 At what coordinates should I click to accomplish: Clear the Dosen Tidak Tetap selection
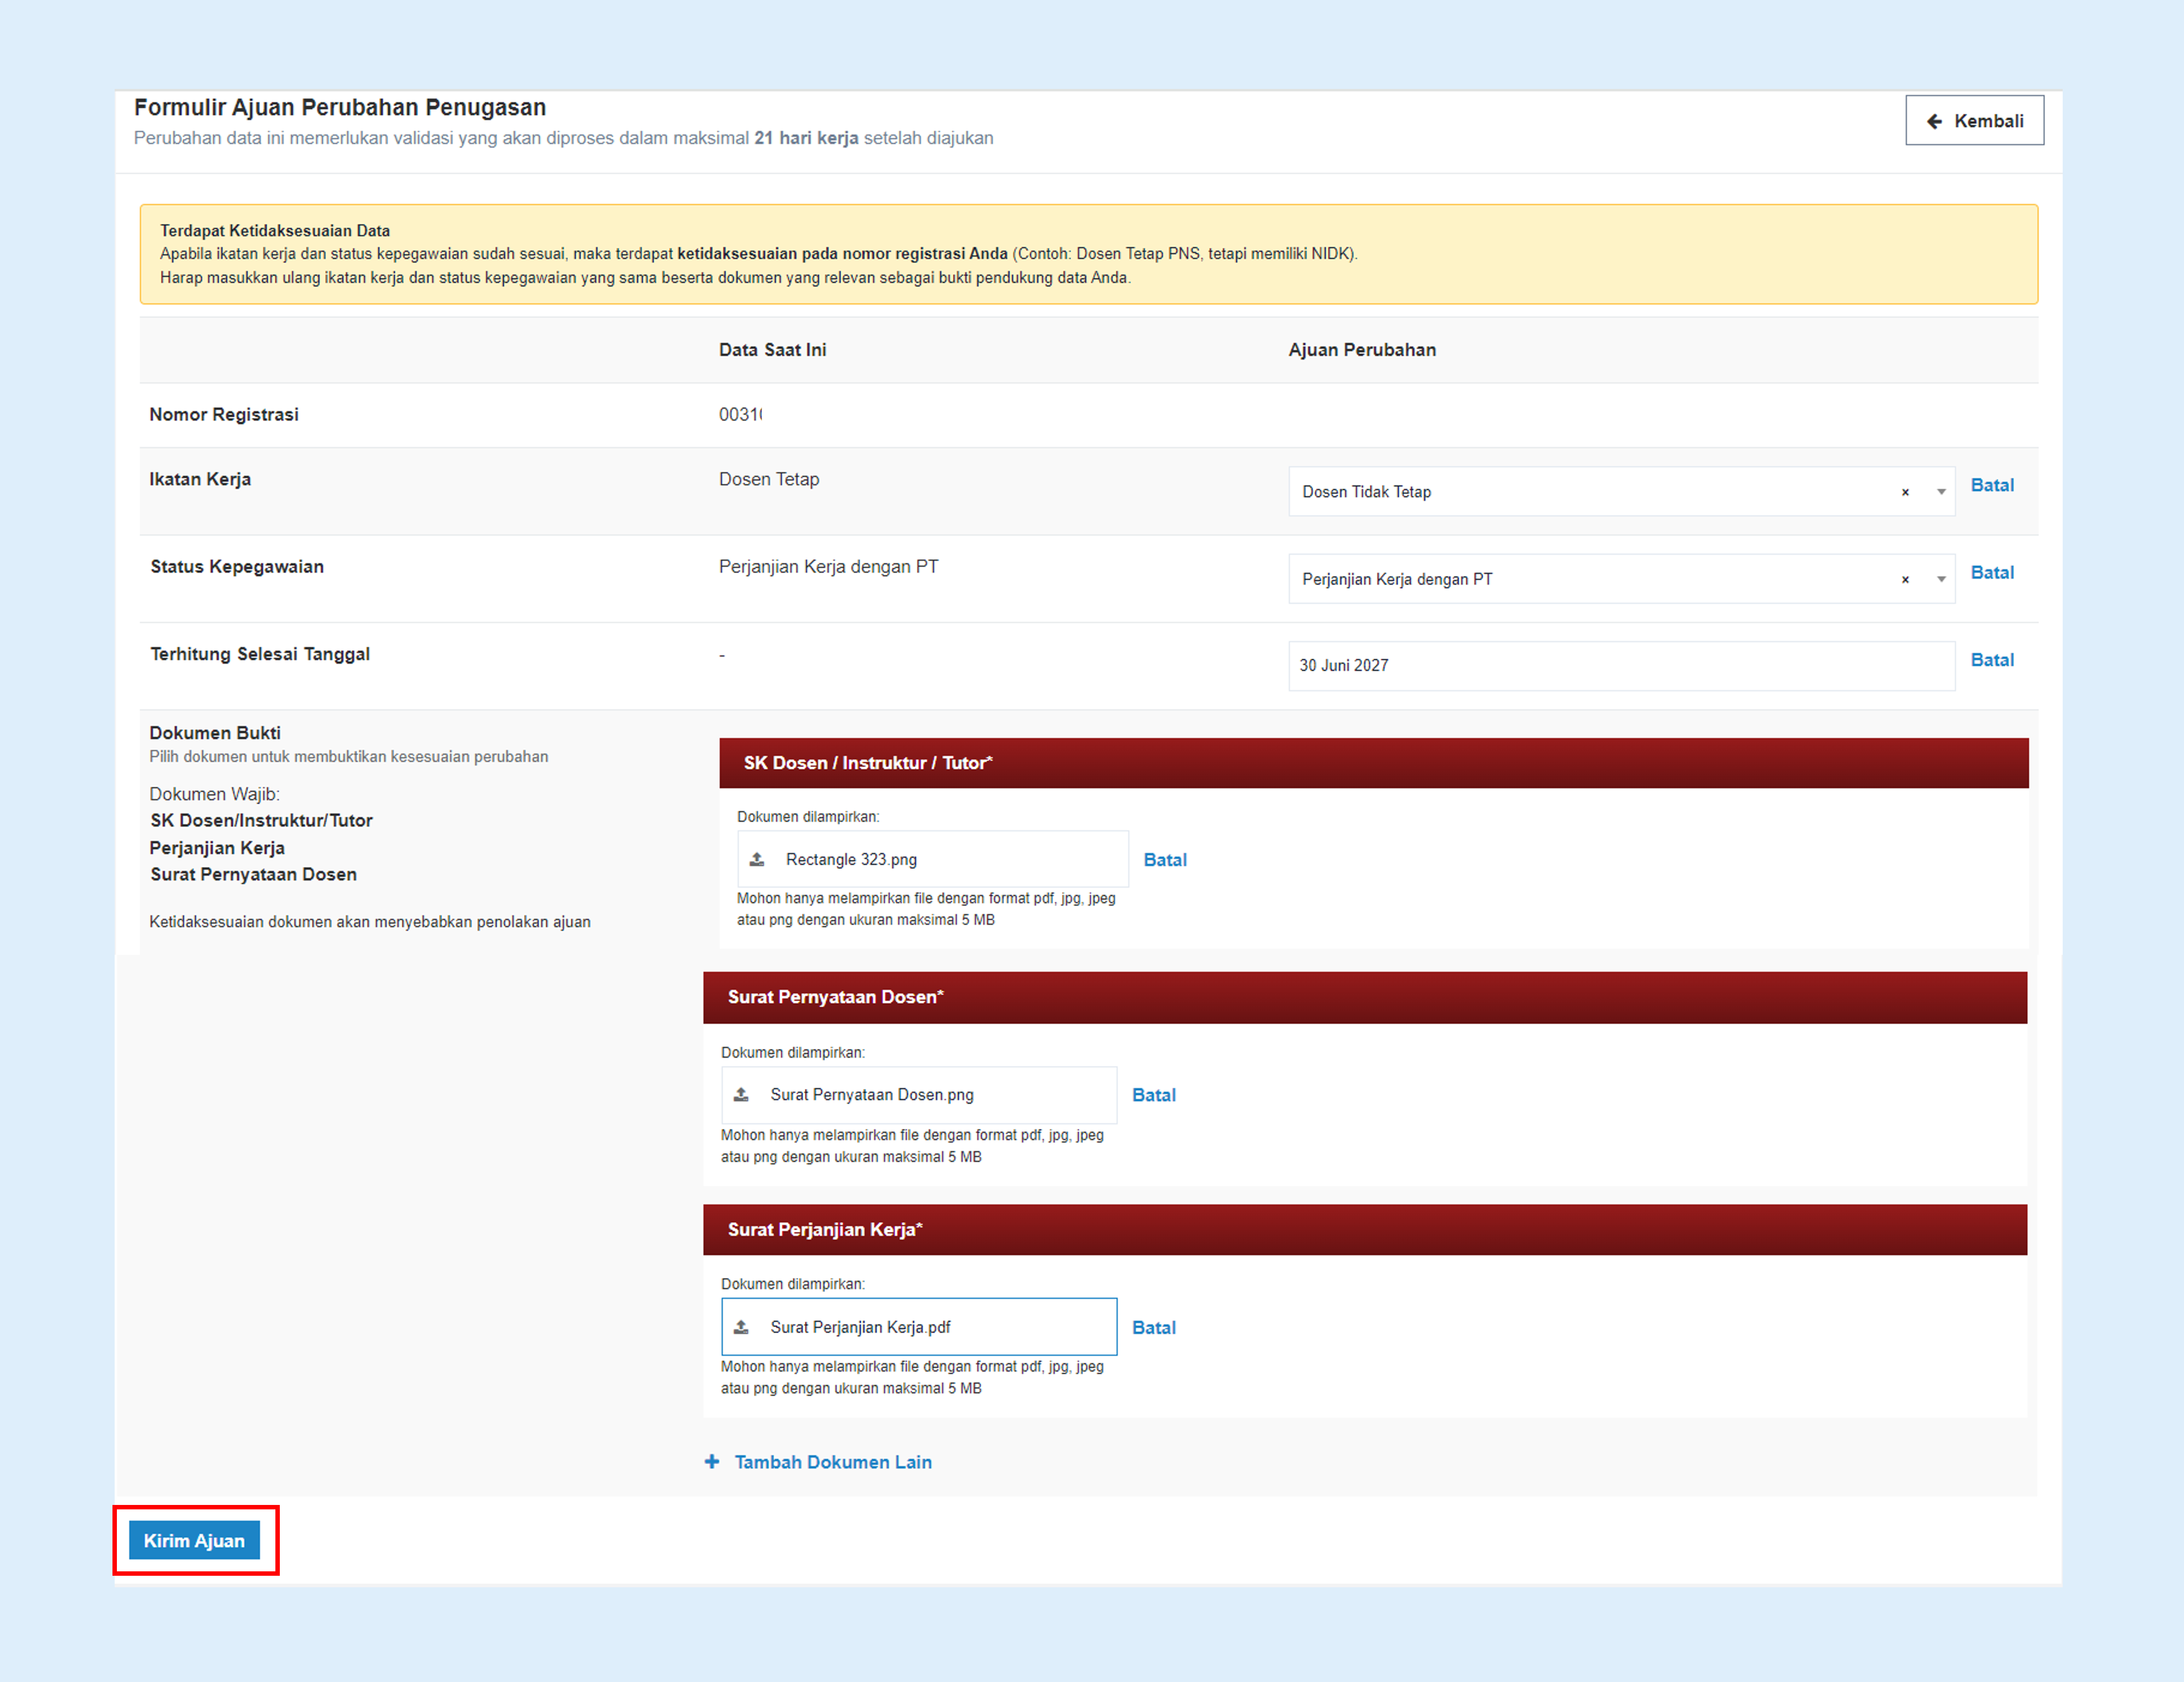point(1905,492)
